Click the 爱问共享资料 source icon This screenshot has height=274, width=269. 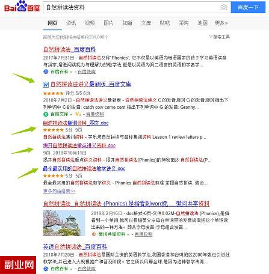tap(94, 234)
